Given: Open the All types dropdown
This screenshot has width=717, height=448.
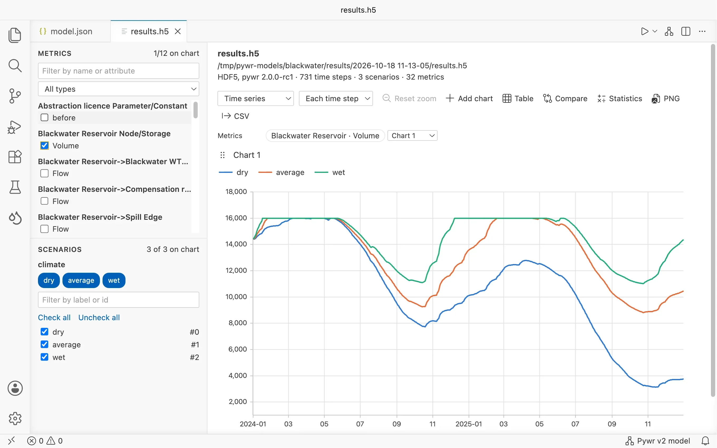Looking at the screenshot, I should point(119,89).
